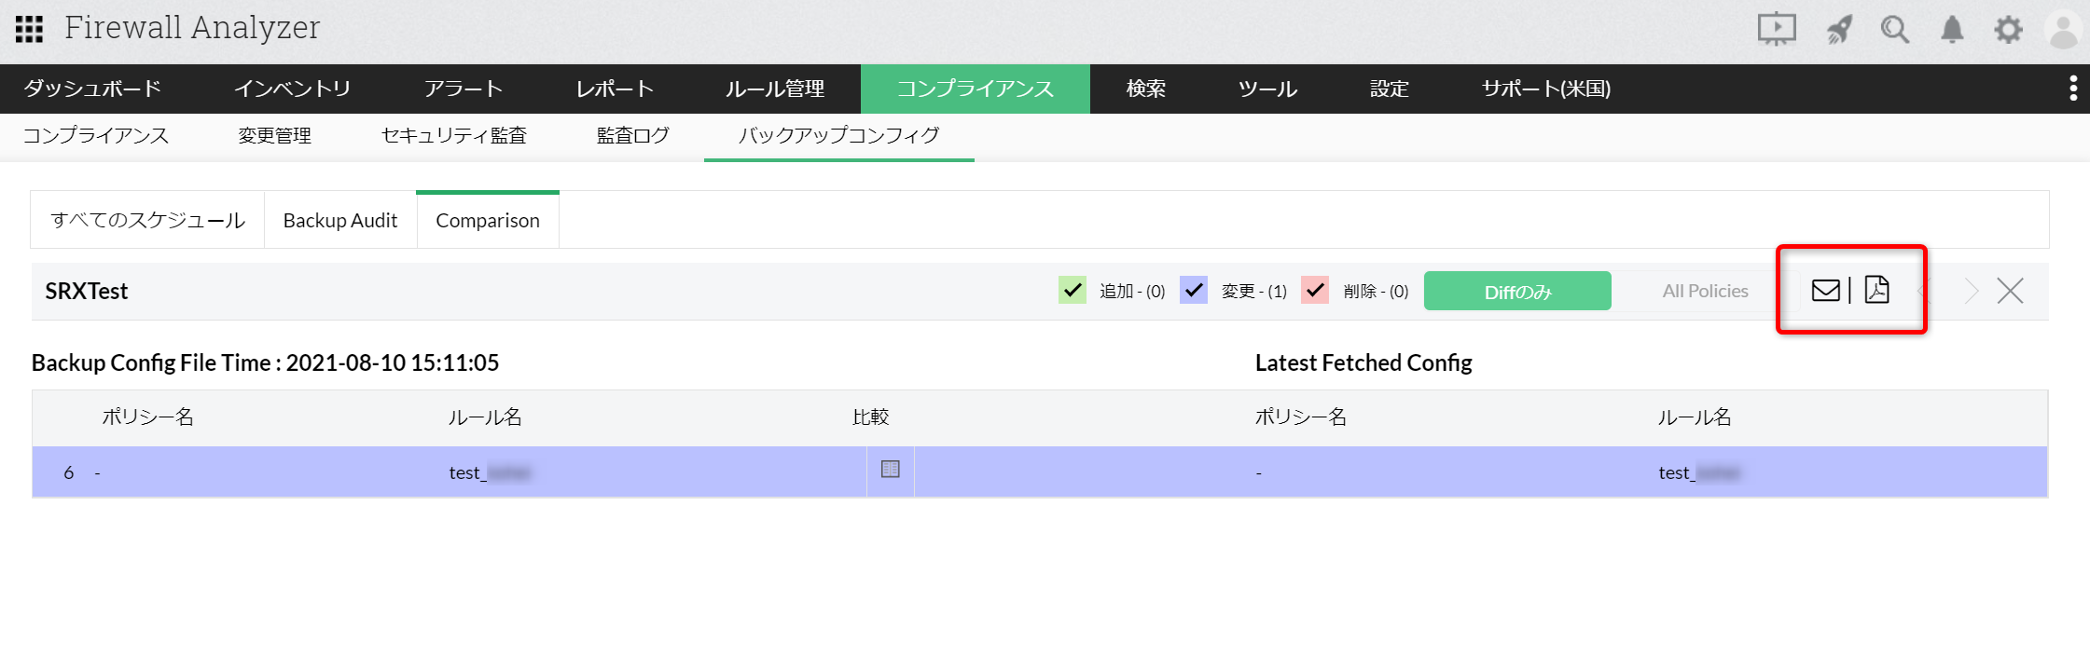
Task: Click the rocket quick-launch icon
Action: click(1838, 30)
